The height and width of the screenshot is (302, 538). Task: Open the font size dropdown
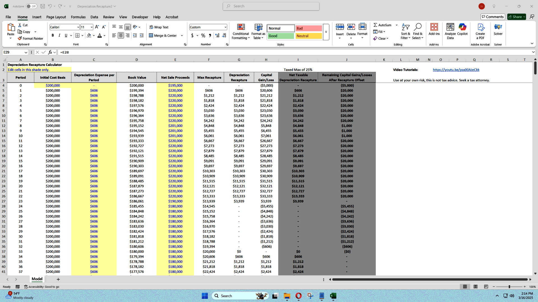pyautogui.click(x=92, y=27)
